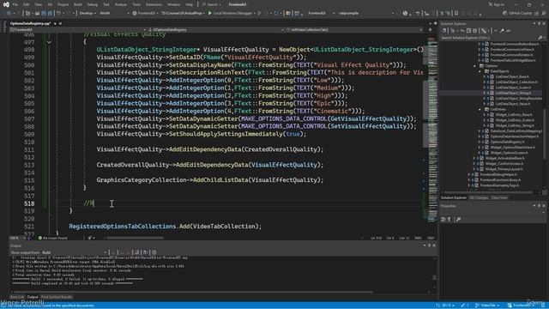Select ListDataObject_Base.h in Solution Explorer

(x=512, y=76)
